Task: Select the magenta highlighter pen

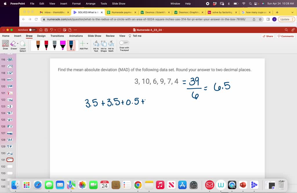Action: click(x=63, y=45)
